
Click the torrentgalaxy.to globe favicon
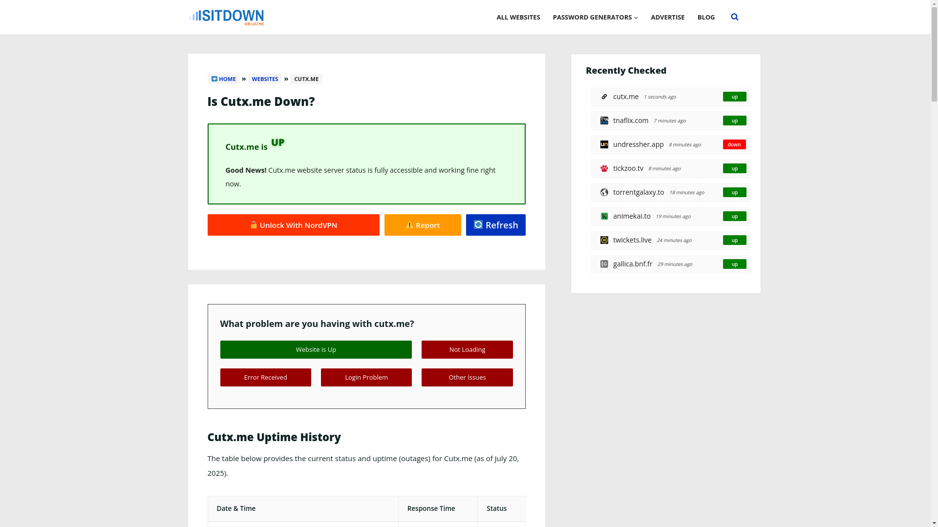click(x=604, y=192)
